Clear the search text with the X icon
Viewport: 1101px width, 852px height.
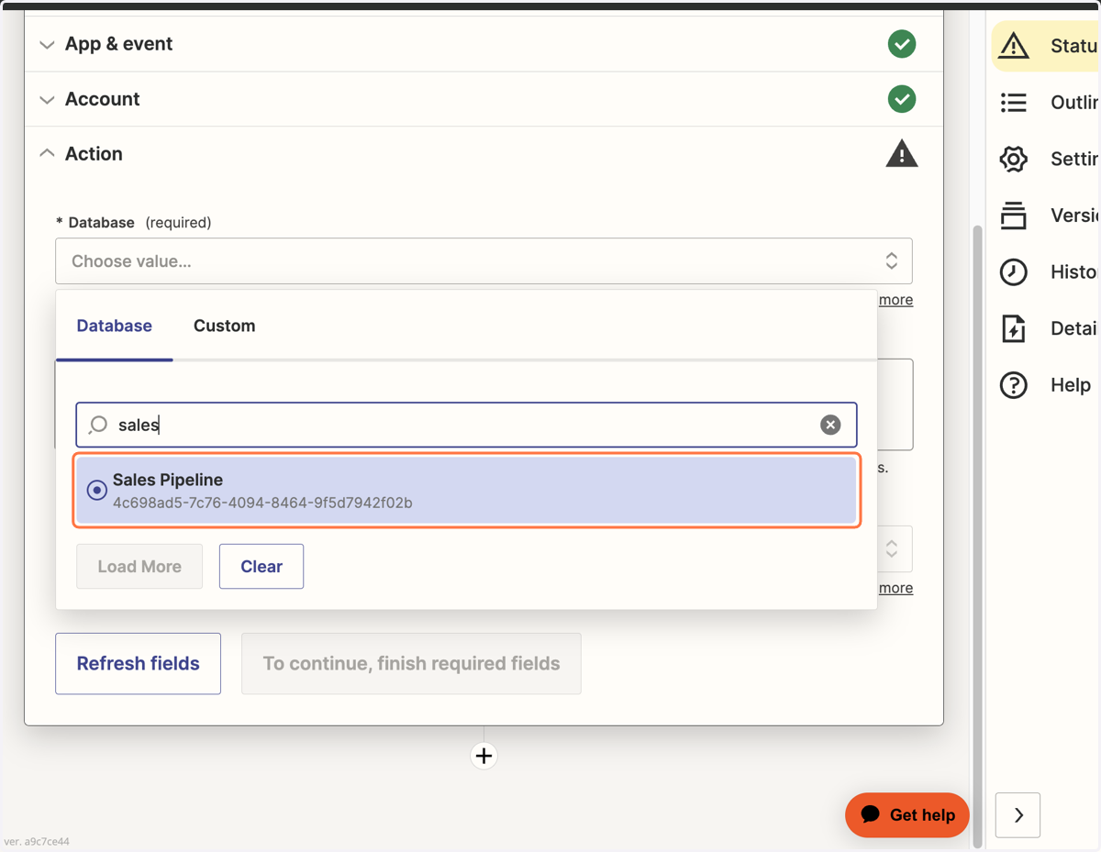(x=830, y=425)
